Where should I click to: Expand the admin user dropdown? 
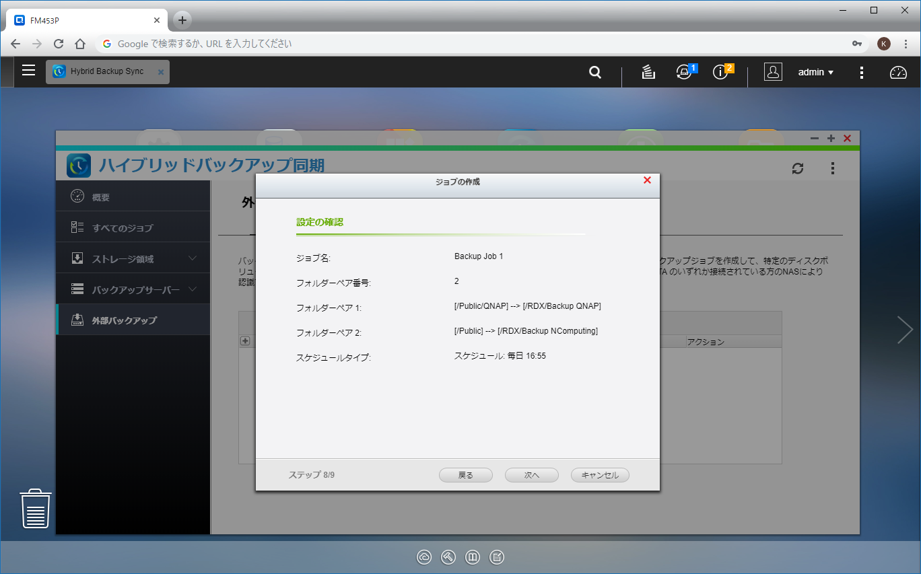pyautogui.click(x=815, y=72)
